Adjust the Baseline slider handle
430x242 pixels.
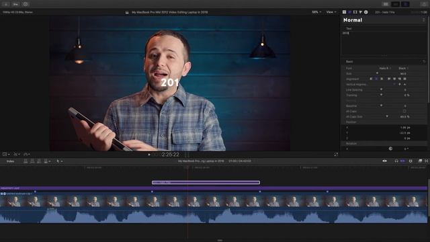coord(381,106)
